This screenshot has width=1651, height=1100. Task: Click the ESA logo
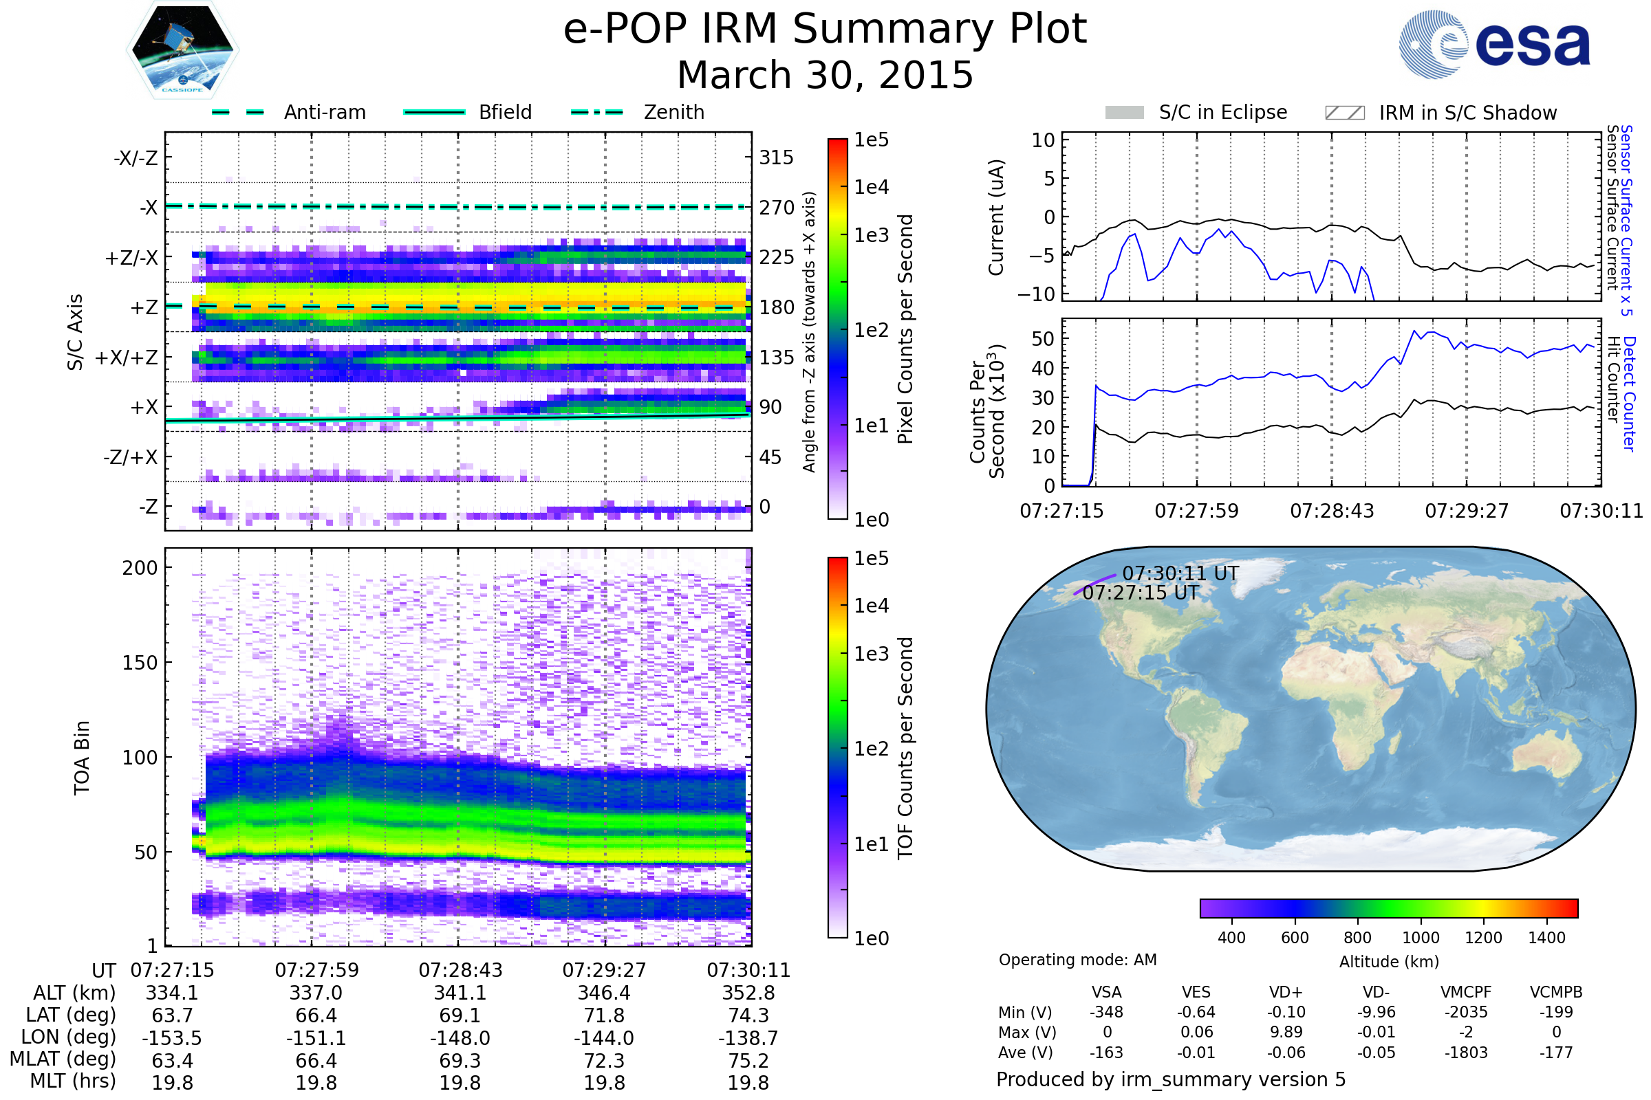coord(1493,43)
